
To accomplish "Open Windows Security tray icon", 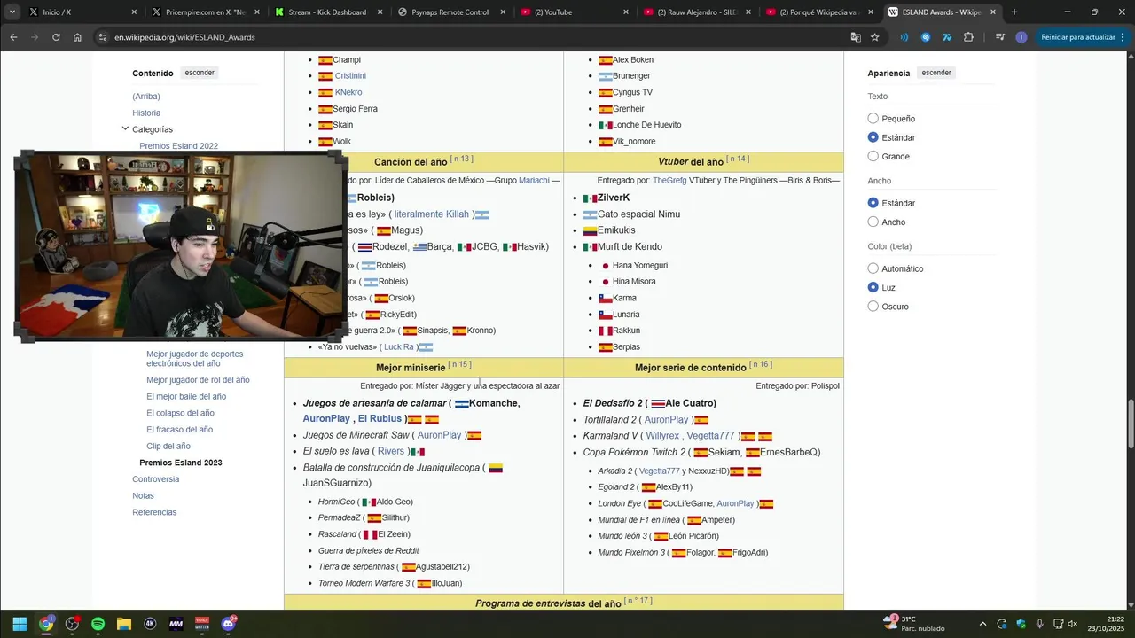I will point(1021,624).
